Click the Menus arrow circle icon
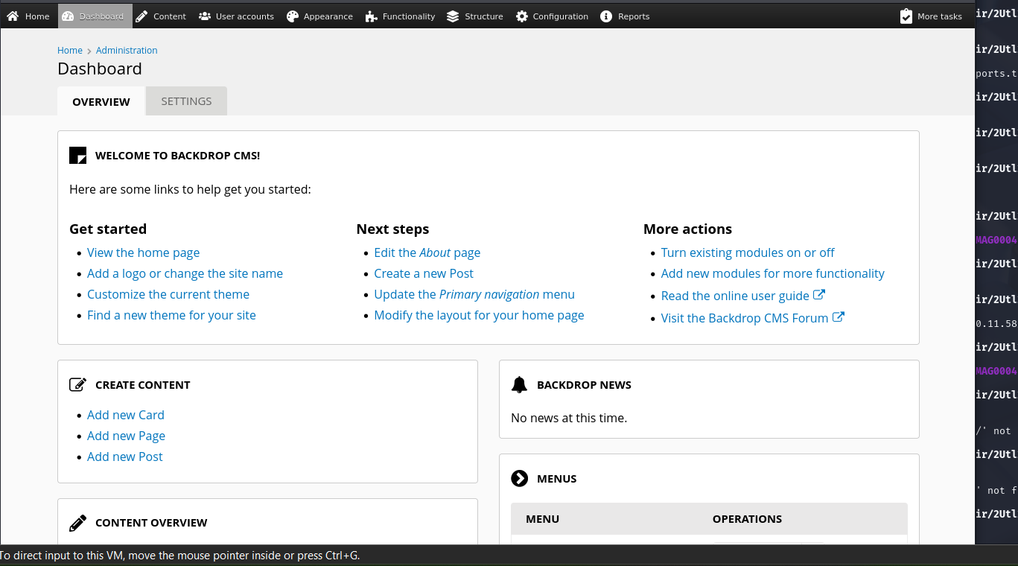This screenshot has width=1018, height=566. tap(520, 479)
